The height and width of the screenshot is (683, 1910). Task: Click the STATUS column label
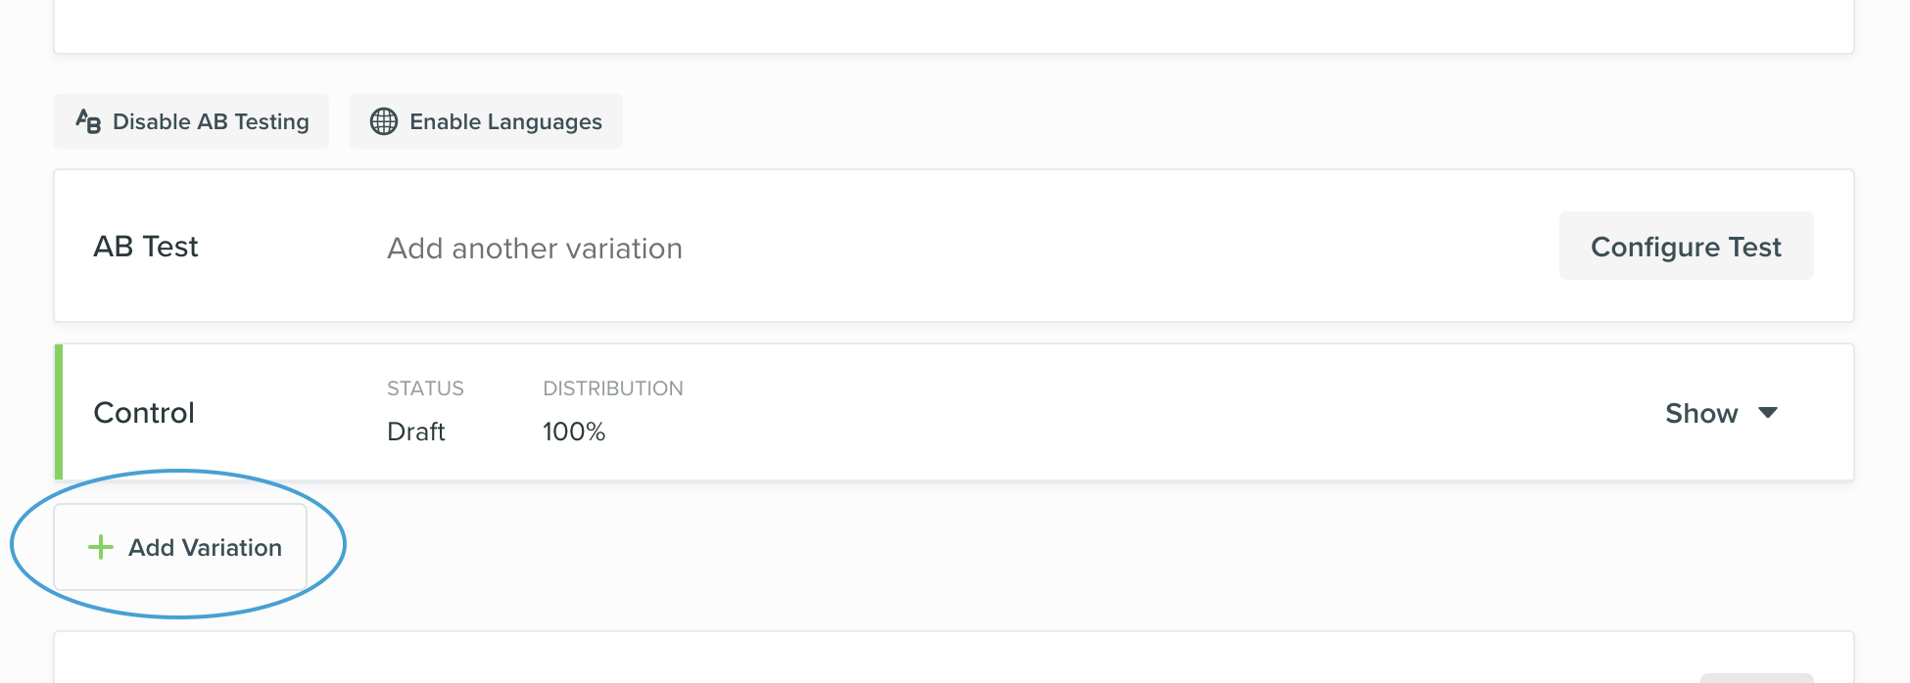pos(425,387)
